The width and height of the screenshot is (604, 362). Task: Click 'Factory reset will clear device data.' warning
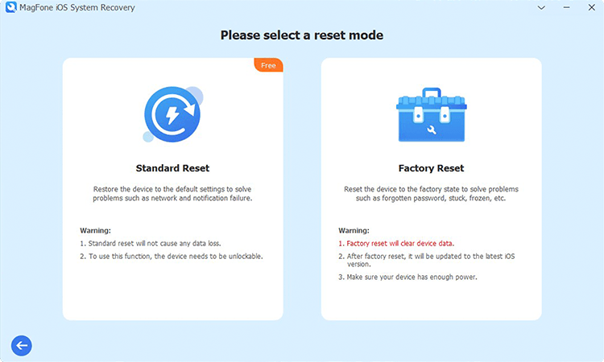(396, 244)
